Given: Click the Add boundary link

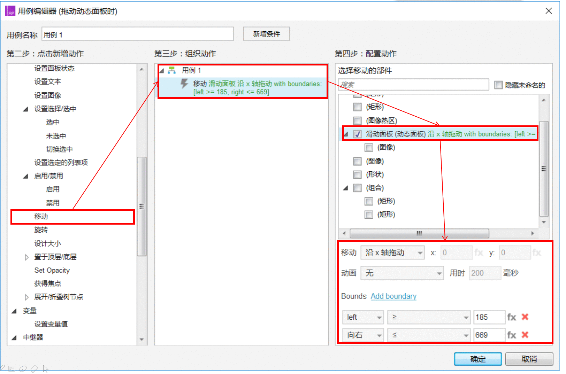Looking at the screenshot, I should pyautogui.click(x=393, y=296).
